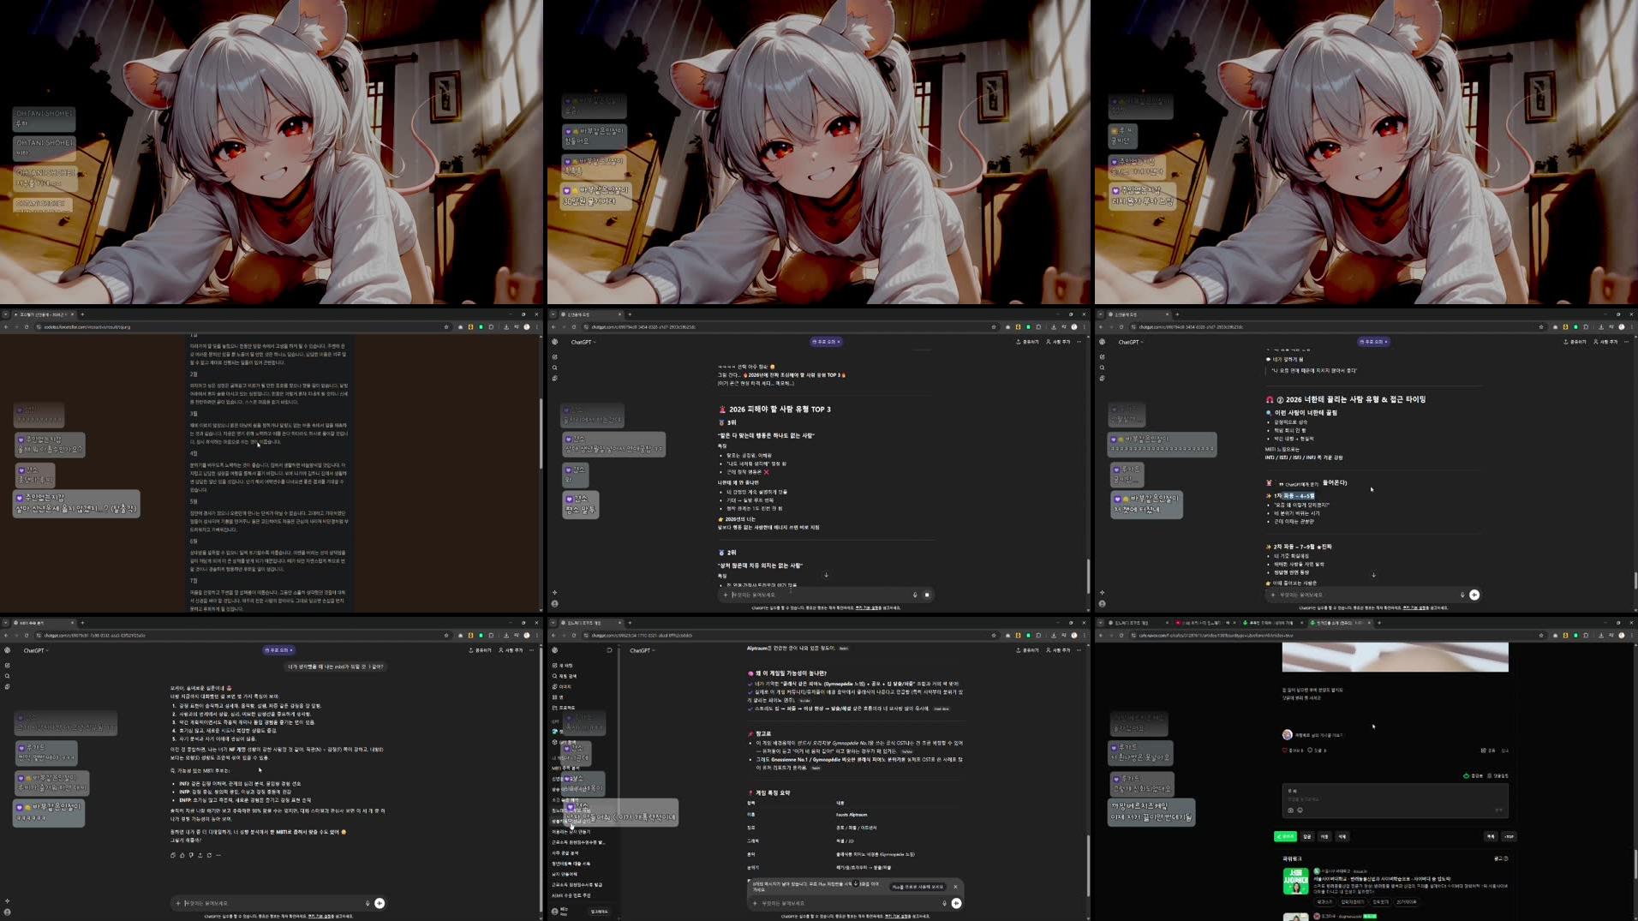Open the ChatGPT model selector dropdown

(x=583, y=342)
